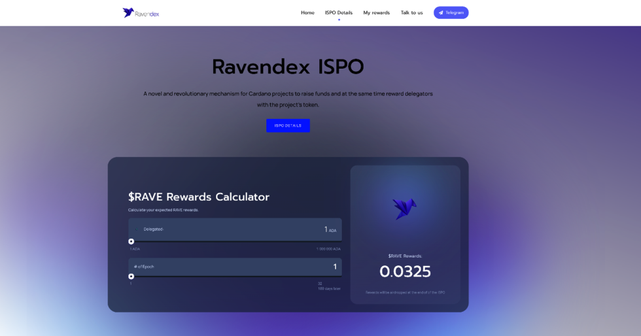Open the My rewards page
Screen dimensions: 641x336
click(x=376, y=12)
